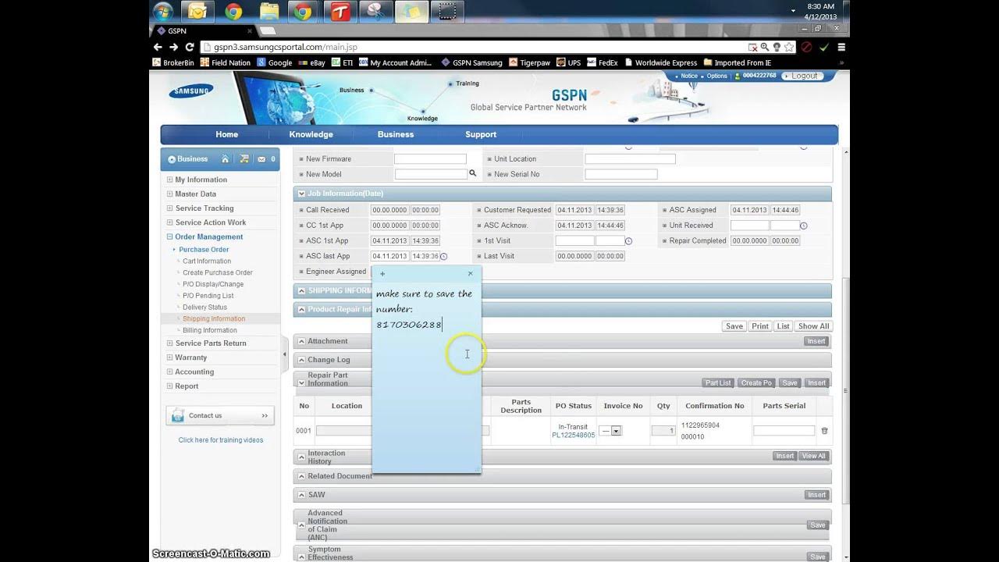Click the Show All button
Image resolution: width=999 pixels, height=562 pixels.
click(x=813, y=326)
